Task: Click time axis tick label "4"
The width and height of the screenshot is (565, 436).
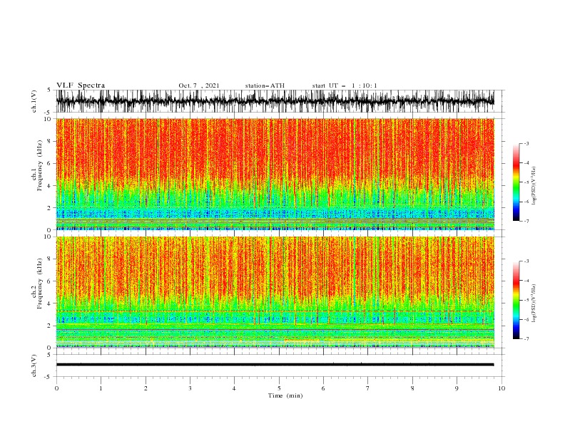Action: (x=234, y=388)
